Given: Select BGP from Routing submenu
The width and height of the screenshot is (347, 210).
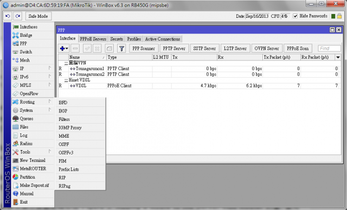Looking at the screenshot, I should tap(80, 111).
